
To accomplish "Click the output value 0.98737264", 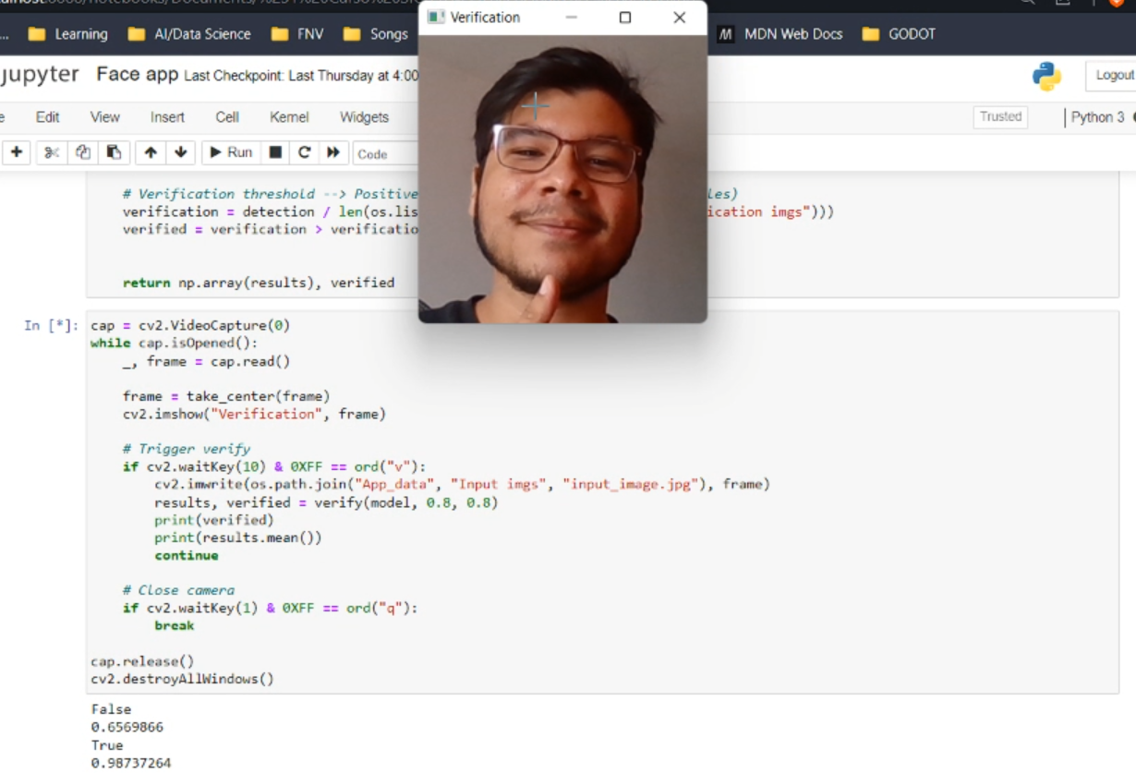I will point(131,763).
